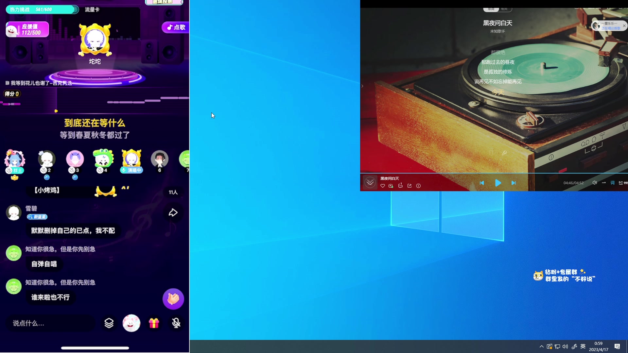The image size is (628, 353).
Task: Toggle the lyrics 词 display button
Action: pos(612,183)
